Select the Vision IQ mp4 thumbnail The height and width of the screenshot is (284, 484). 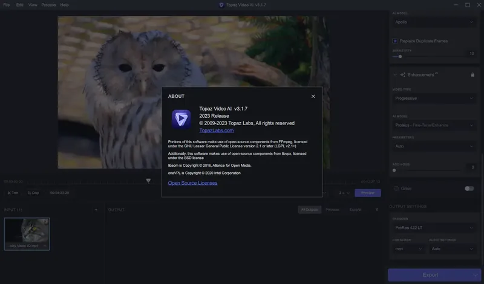tap(27, 234)
